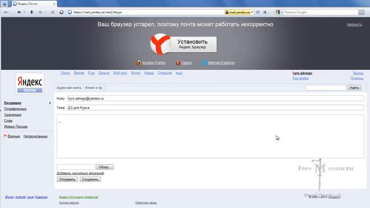
Task: Open the Google search engine selector
Action: (279, 12)
